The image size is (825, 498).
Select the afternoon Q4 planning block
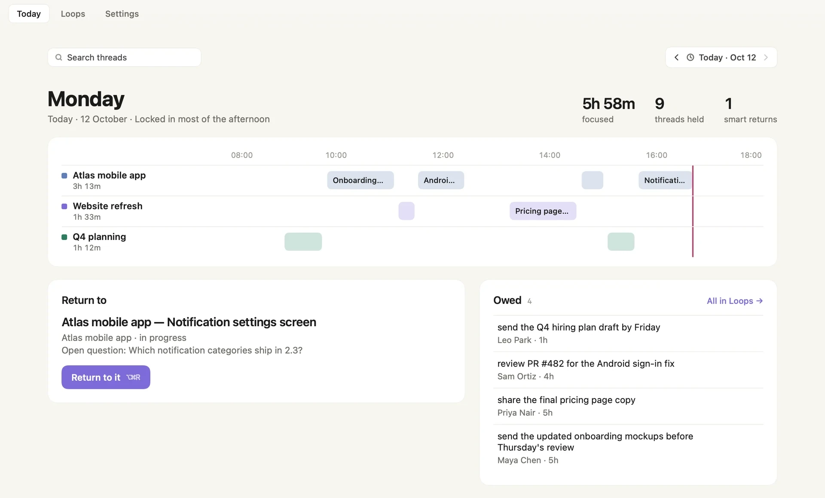[621, 242]
